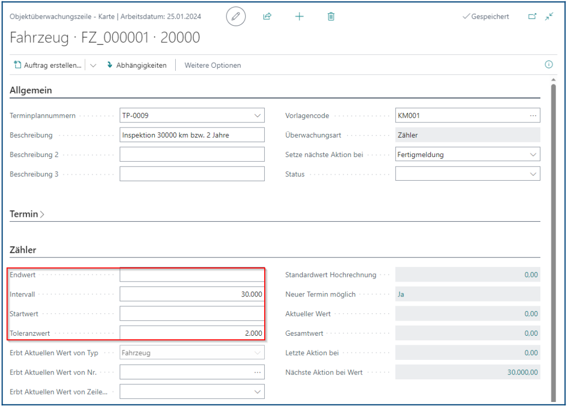Click the Intervall field 30.000
Screen dimensions: 567x407
click(x=192, y=294)
